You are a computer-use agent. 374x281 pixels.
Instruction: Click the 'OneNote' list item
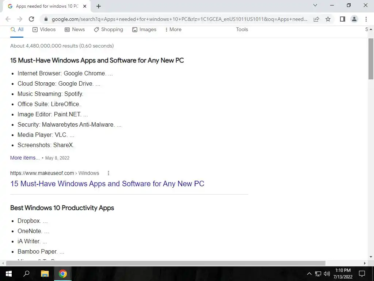pos(33,231)
